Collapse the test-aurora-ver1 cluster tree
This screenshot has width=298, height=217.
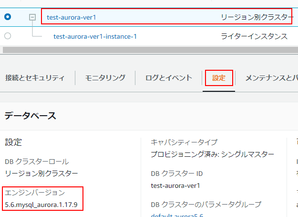point(32,17)
